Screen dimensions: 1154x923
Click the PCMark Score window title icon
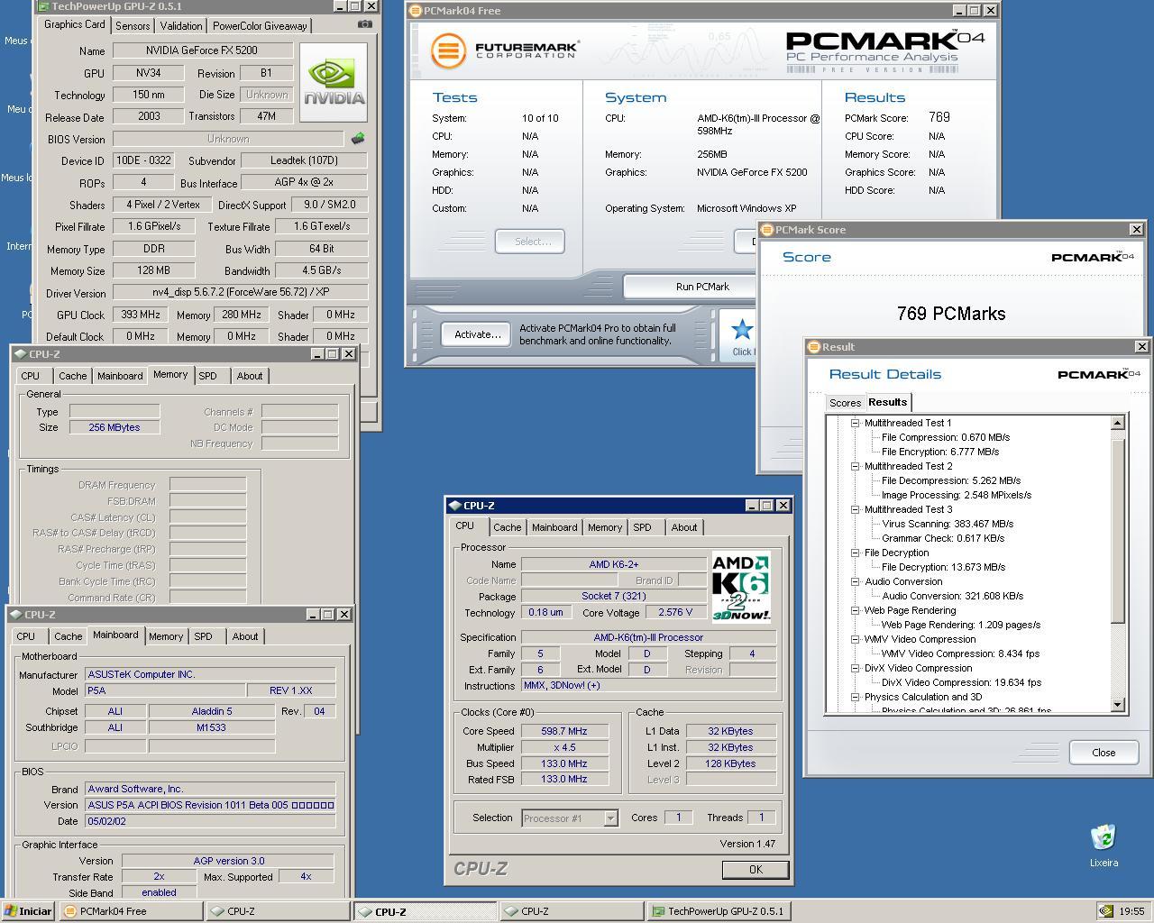pos(766,230)
